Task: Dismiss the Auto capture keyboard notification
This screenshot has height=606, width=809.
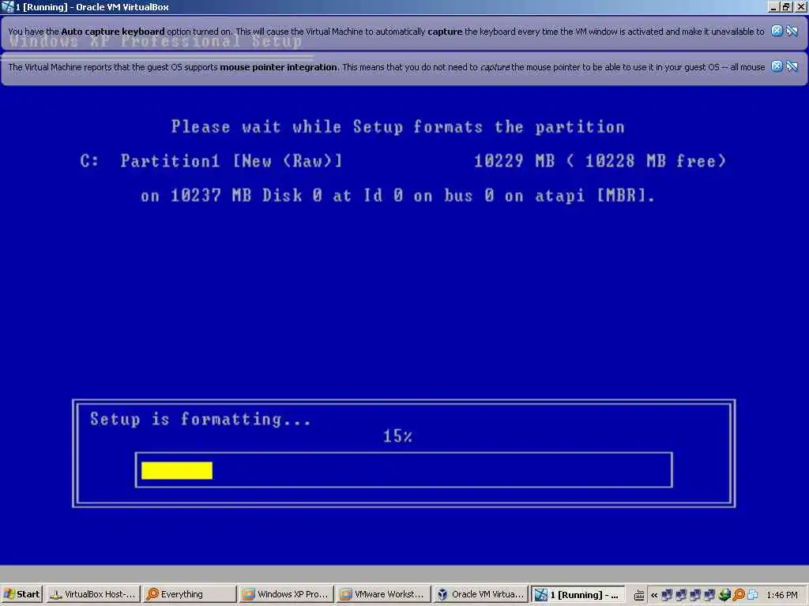Action: tap(777, 31)
